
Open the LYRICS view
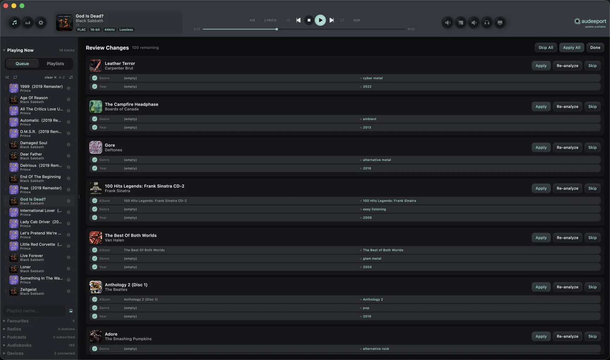click(x=270, y=20)
